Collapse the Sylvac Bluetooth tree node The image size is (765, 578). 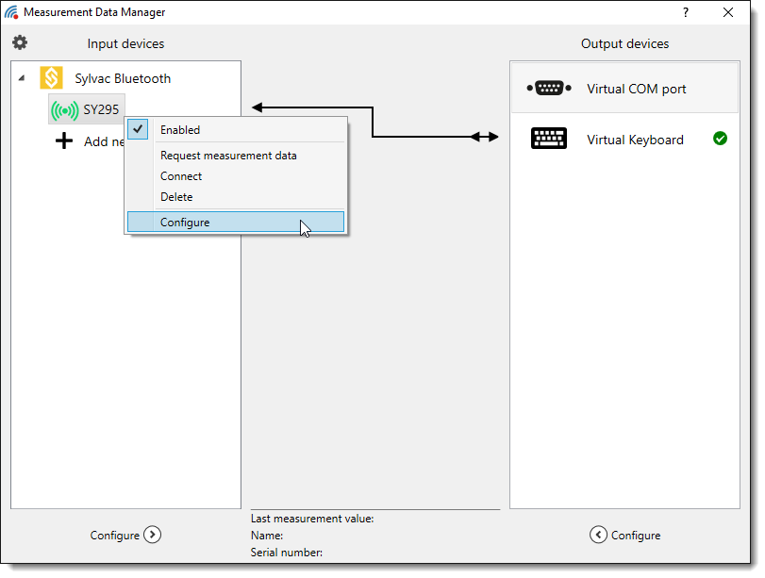(22, 79)
